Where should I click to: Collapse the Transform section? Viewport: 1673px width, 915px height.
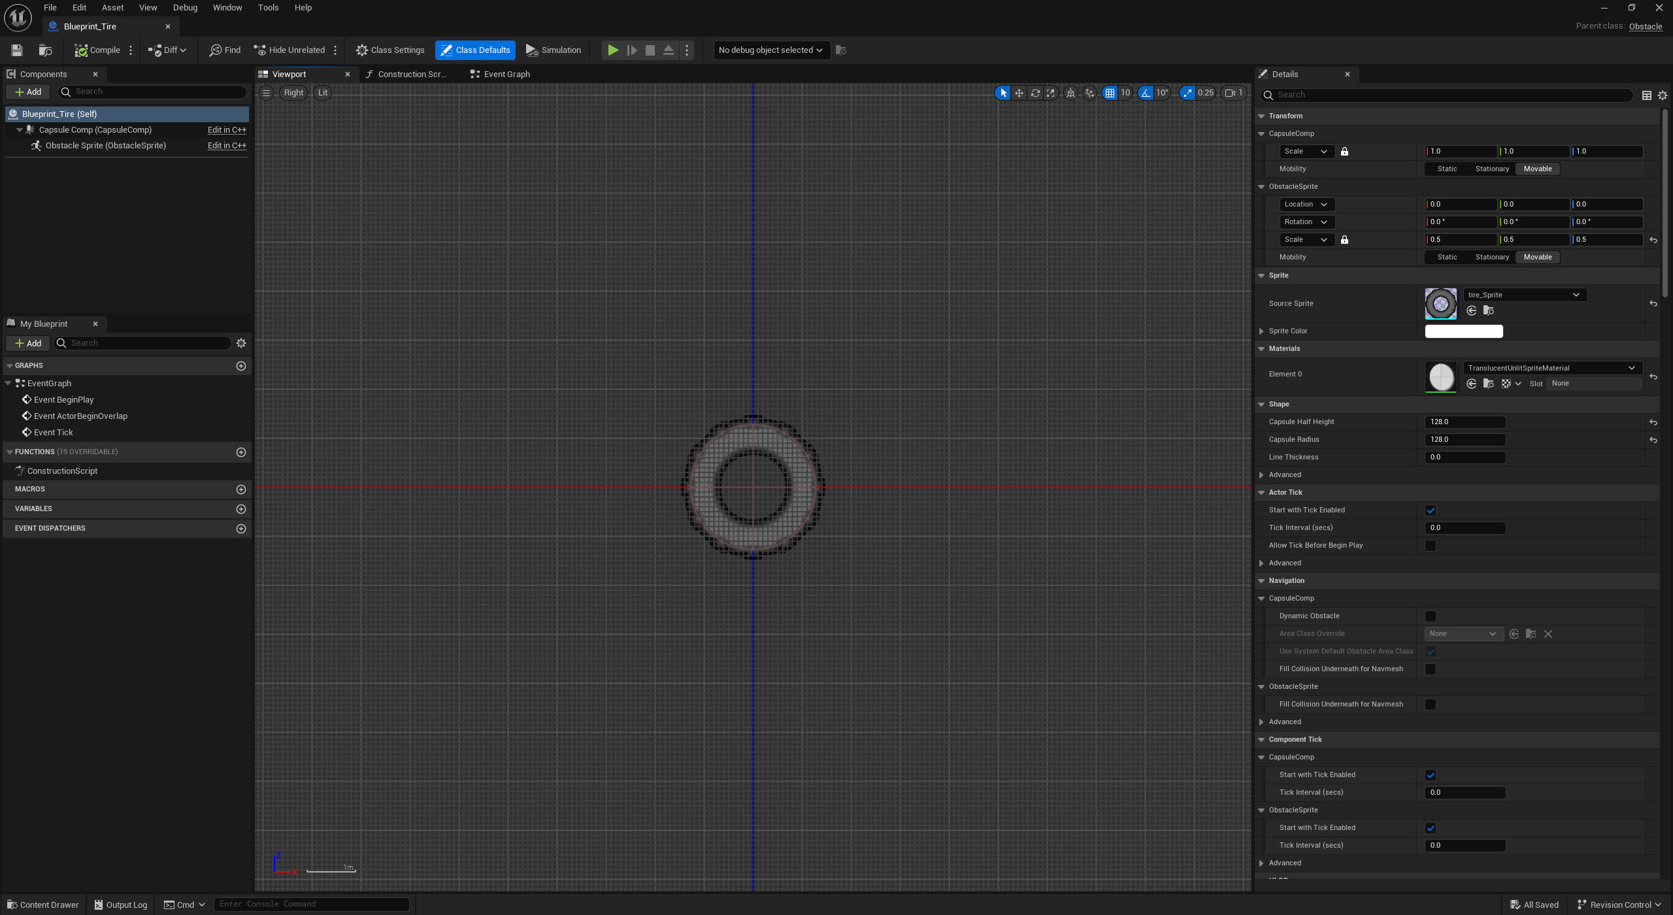pos(1261,116)
